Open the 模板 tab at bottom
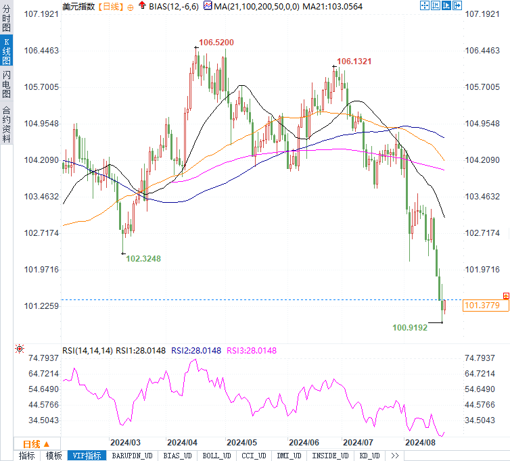Viewport: 510px width, 461px height. [x=54, y=456]
